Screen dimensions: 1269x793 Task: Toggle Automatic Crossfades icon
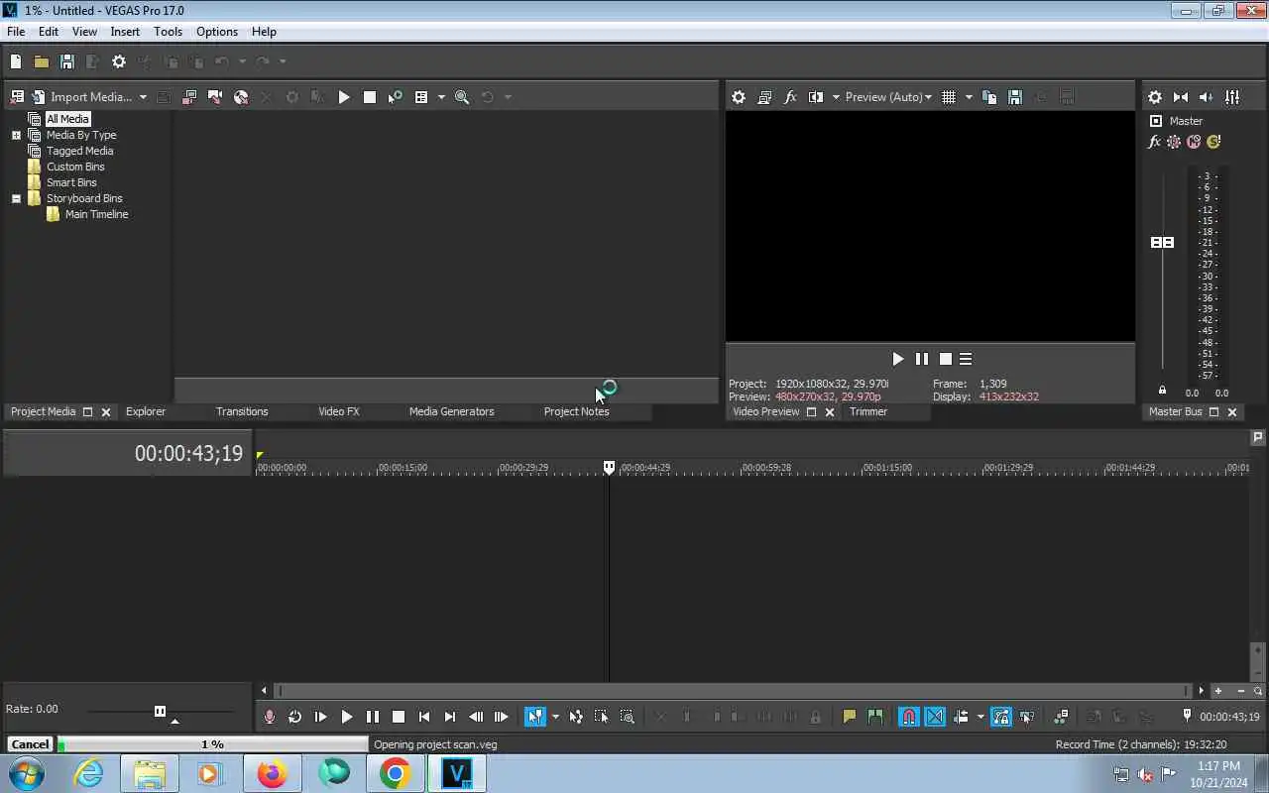coord(935,717)
